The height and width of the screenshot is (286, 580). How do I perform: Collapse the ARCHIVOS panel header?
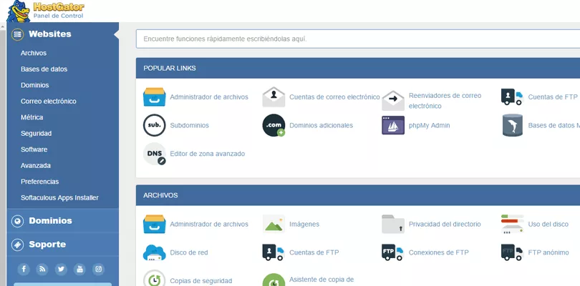tap(358, 195)
